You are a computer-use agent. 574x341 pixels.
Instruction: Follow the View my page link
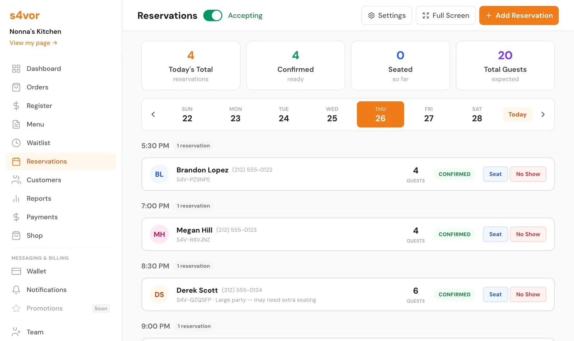(33, 43)
